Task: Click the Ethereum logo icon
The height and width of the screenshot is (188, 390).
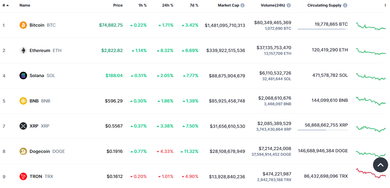Action: coord(23,50)
